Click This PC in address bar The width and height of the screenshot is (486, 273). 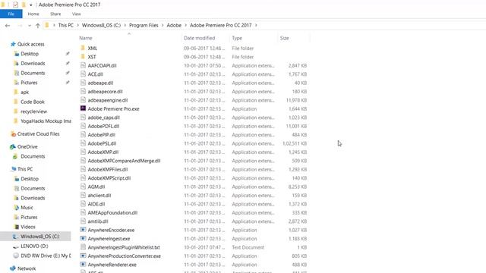coord(66,25)
